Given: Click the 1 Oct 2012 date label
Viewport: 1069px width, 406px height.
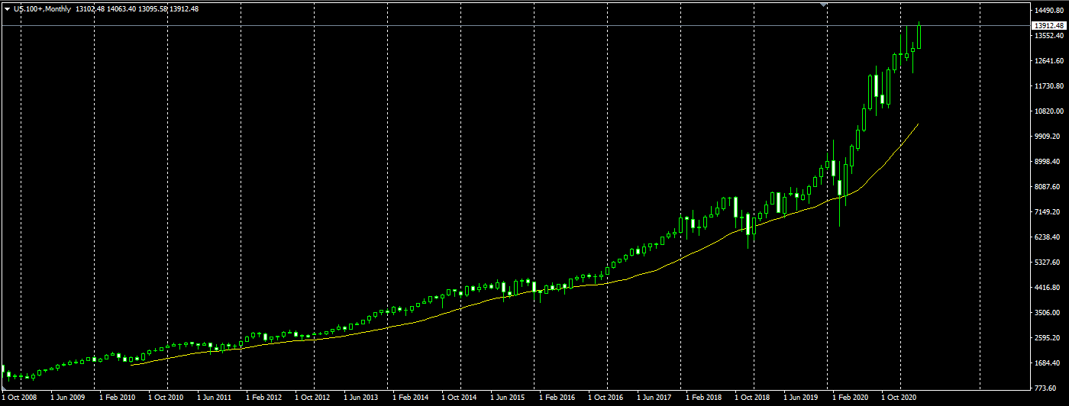Looking at the screenshot, I should pyautogui.click(x=312, y=398).
